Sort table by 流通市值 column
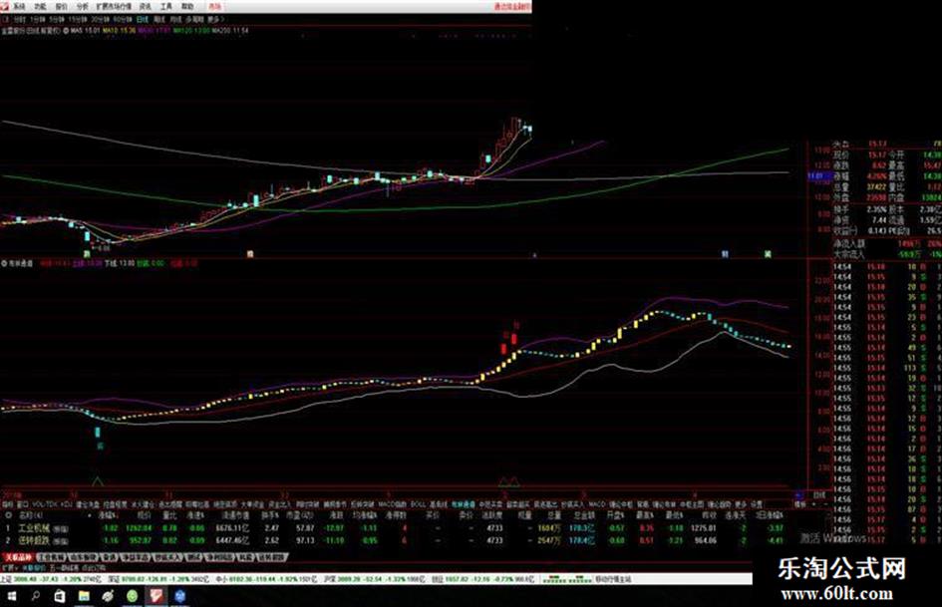 pos(234,515)
